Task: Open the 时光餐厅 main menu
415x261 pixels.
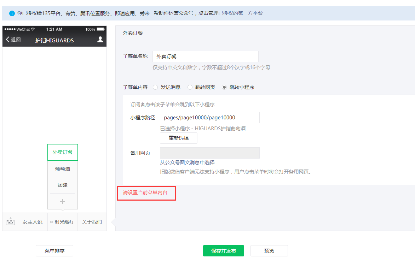Action: (63, 222)
